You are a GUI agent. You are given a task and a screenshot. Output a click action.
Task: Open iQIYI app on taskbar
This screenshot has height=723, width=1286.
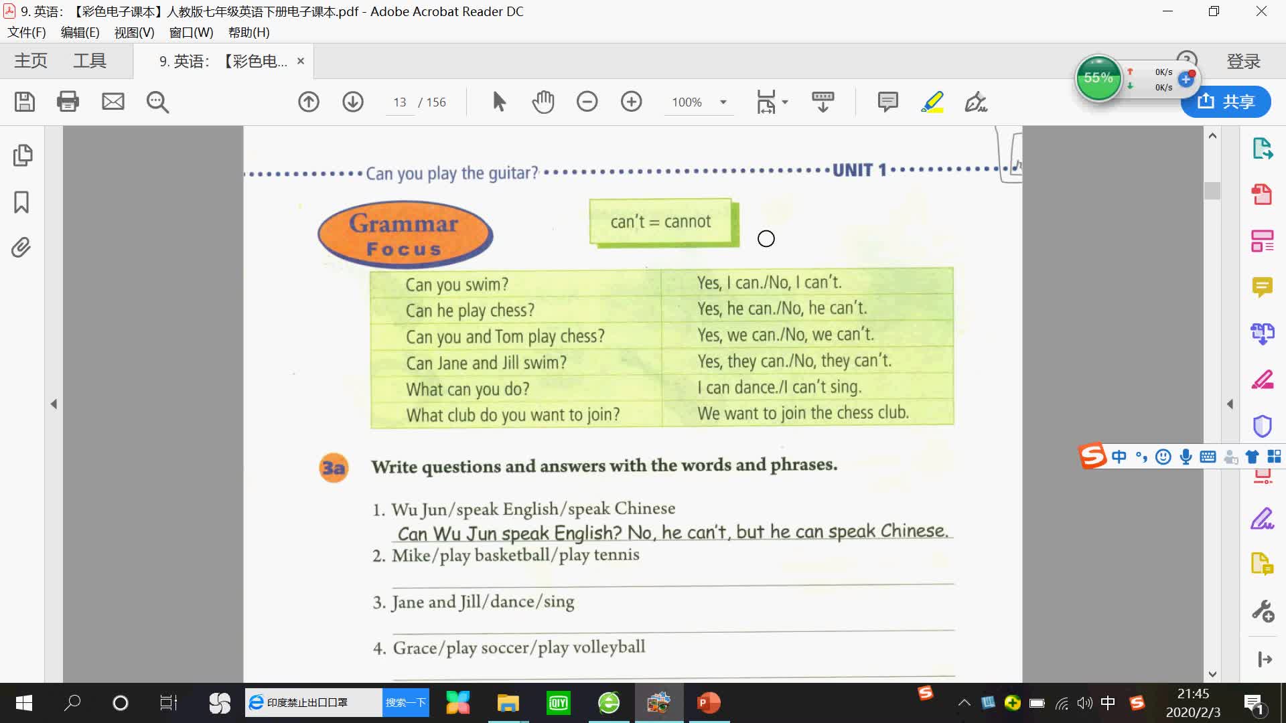558,703
